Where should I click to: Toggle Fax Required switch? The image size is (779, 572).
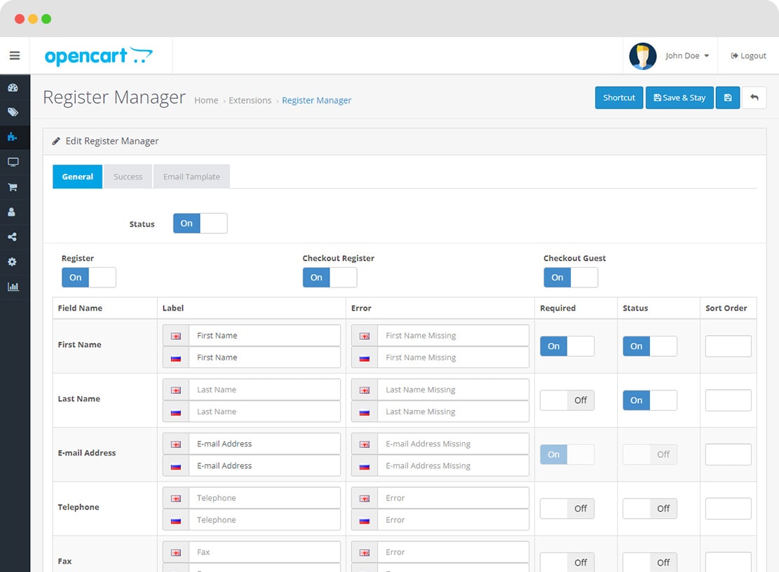[x=567, y=563]
